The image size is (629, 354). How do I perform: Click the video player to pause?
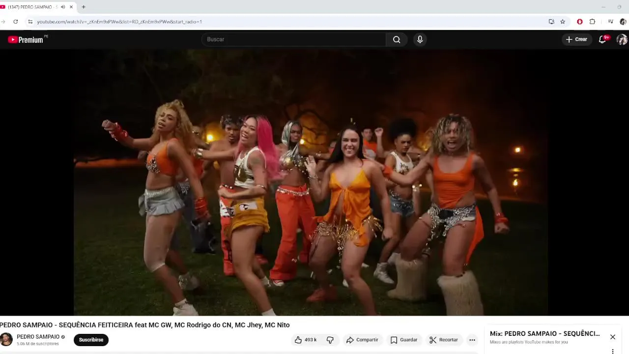(x=311, y=182)
